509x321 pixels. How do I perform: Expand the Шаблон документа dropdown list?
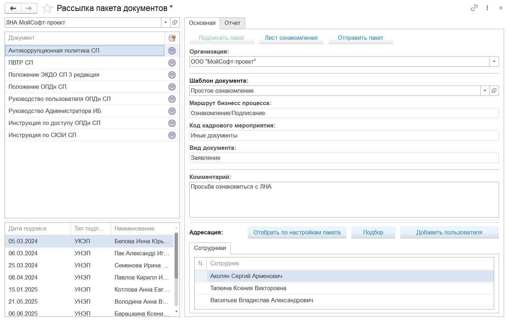point(485,91)
